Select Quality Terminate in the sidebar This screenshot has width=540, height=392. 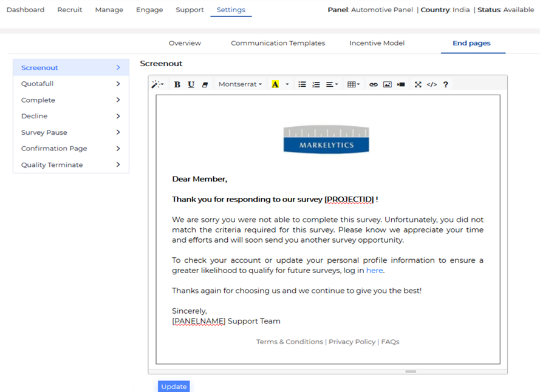pos(52,165)
